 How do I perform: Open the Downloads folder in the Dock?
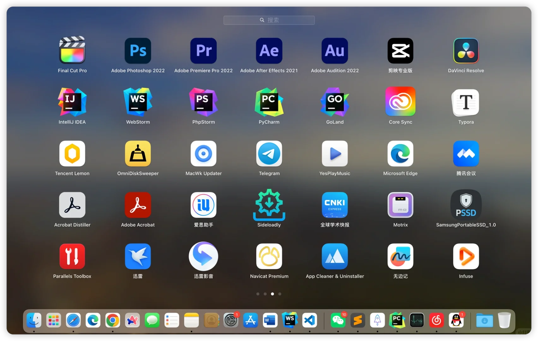click(x=485, y=320)
